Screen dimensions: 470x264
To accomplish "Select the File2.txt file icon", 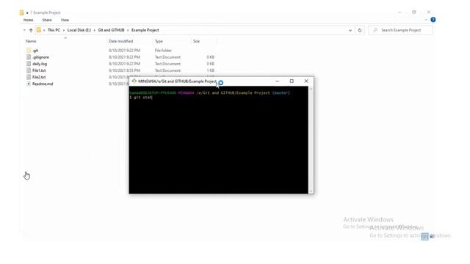I will (29, 77).
